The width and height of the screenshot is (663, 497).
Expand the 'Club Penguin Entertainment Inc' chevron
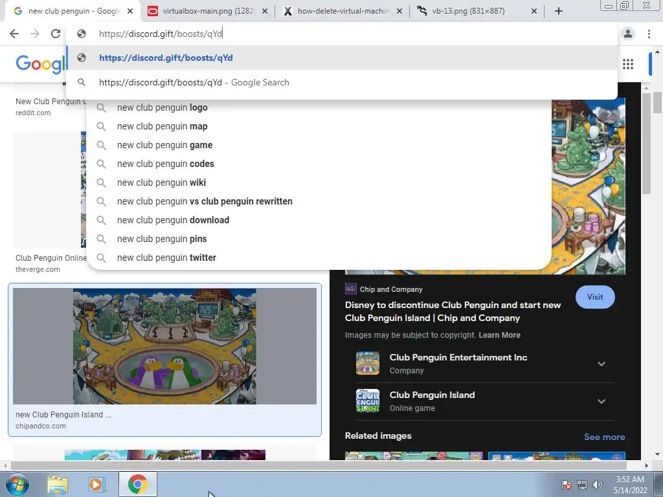601,364
